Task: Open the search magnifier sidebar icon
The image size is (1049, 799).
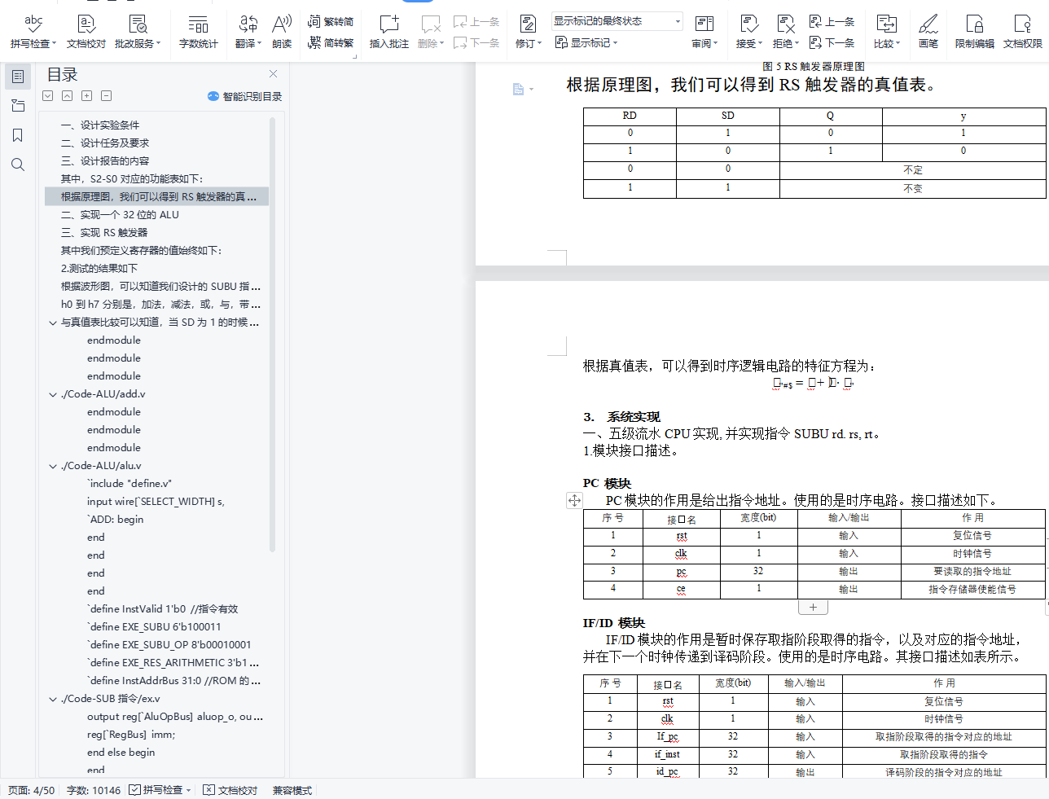Action: [18, 165]
